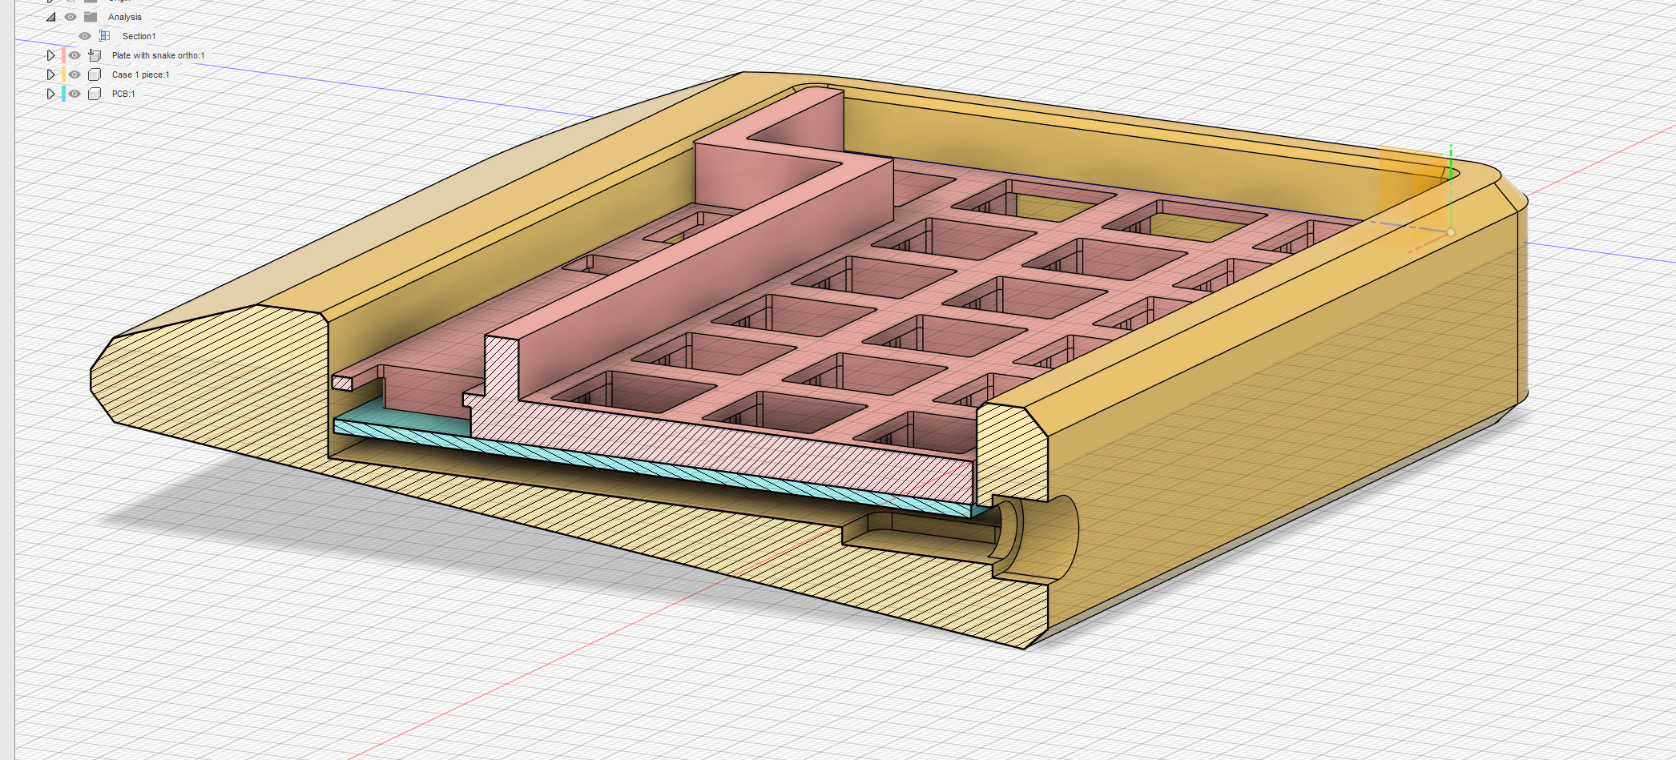The height and width of the screenshot is (760, 1676).
Task: Hide Plate with snake ortho:1 component
Action: (x=75, y=55)
